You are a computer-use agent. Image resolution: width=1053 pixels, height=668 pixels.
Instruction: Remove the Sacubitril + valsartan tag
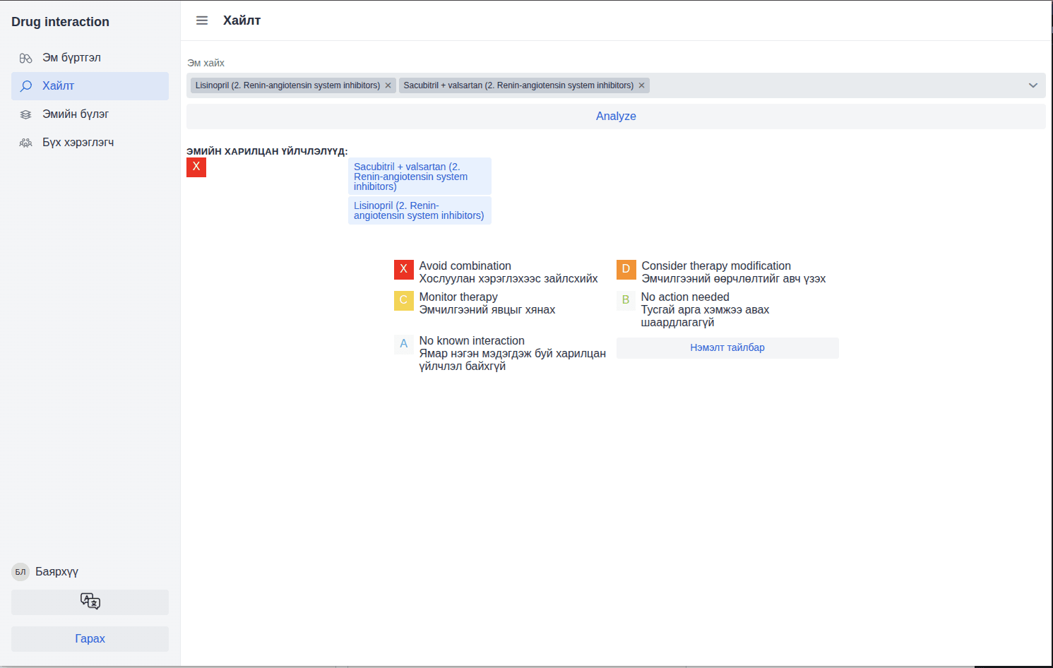point(641,85)
